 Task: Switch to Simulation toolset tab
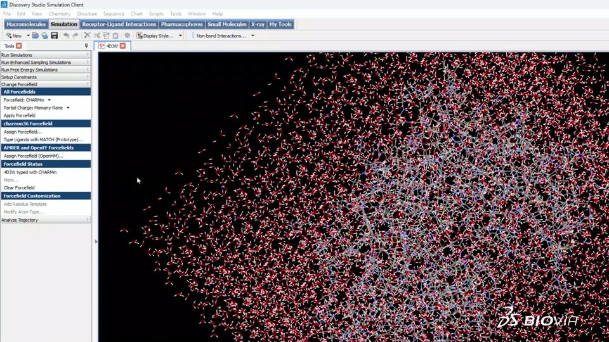click(63, 24)
